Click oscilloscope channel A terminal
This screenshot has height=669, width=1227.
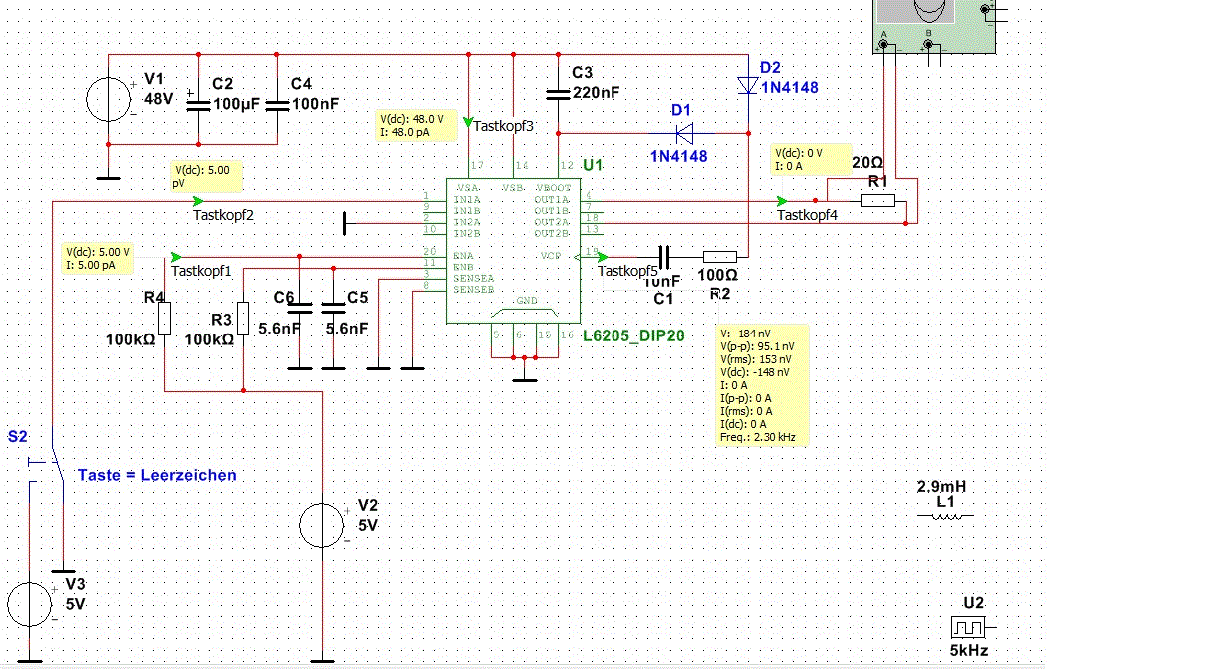click(883, 43)
